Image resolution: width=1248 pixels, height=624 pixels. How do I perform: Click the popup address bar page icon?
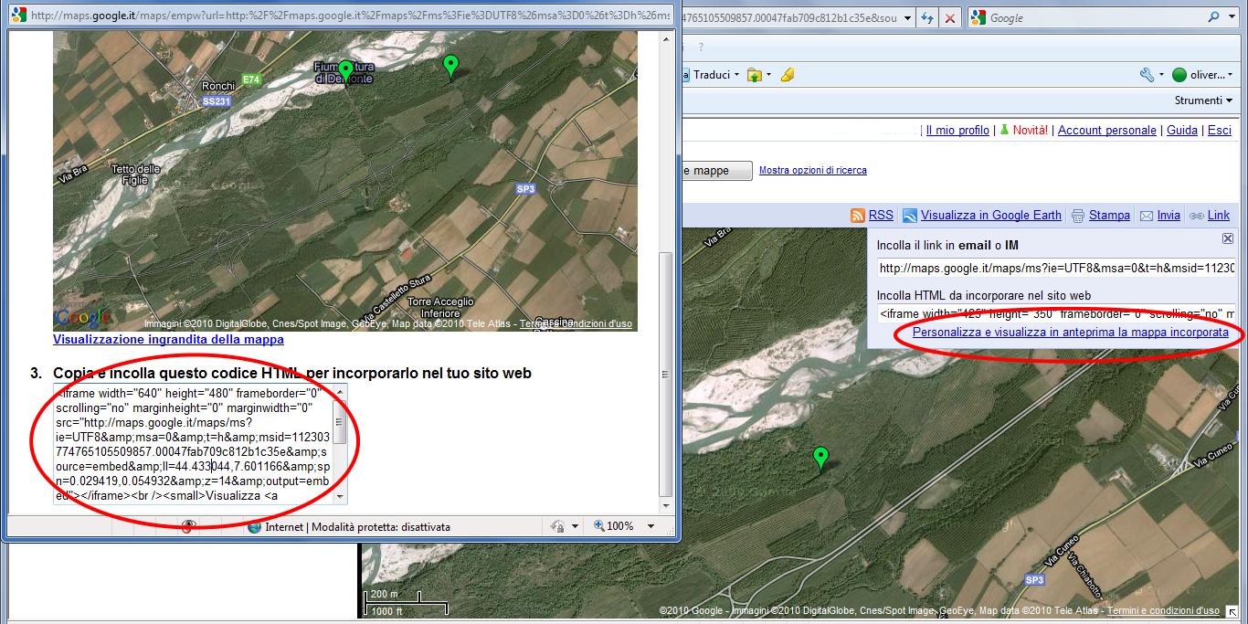(x=18, y=16)
